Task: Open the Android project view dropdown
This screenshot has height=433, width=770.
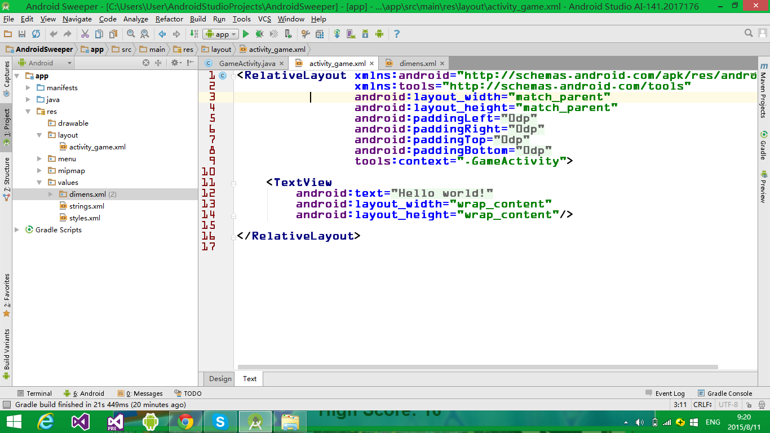Action: [46, 63]
